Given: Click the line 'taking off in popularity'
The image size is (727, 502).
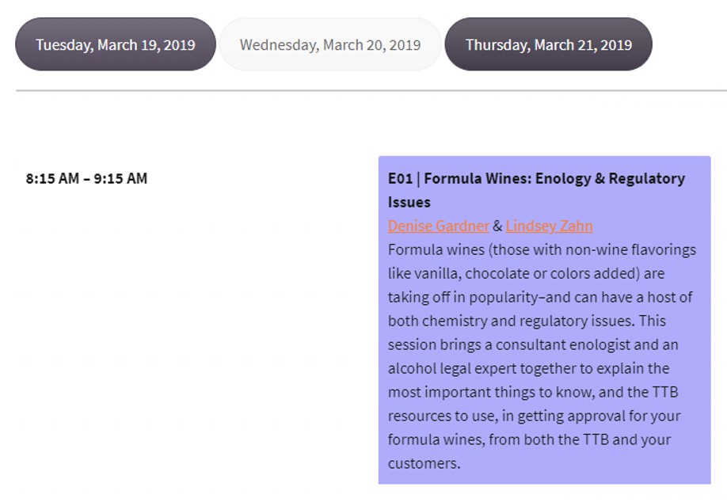Looking at the screenshot, I should [x=540, y=297].
